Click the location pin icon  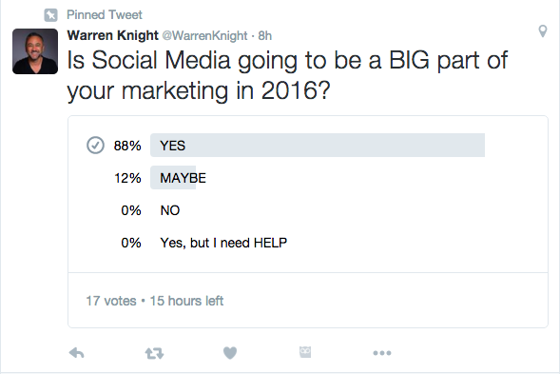coord(543,31)
